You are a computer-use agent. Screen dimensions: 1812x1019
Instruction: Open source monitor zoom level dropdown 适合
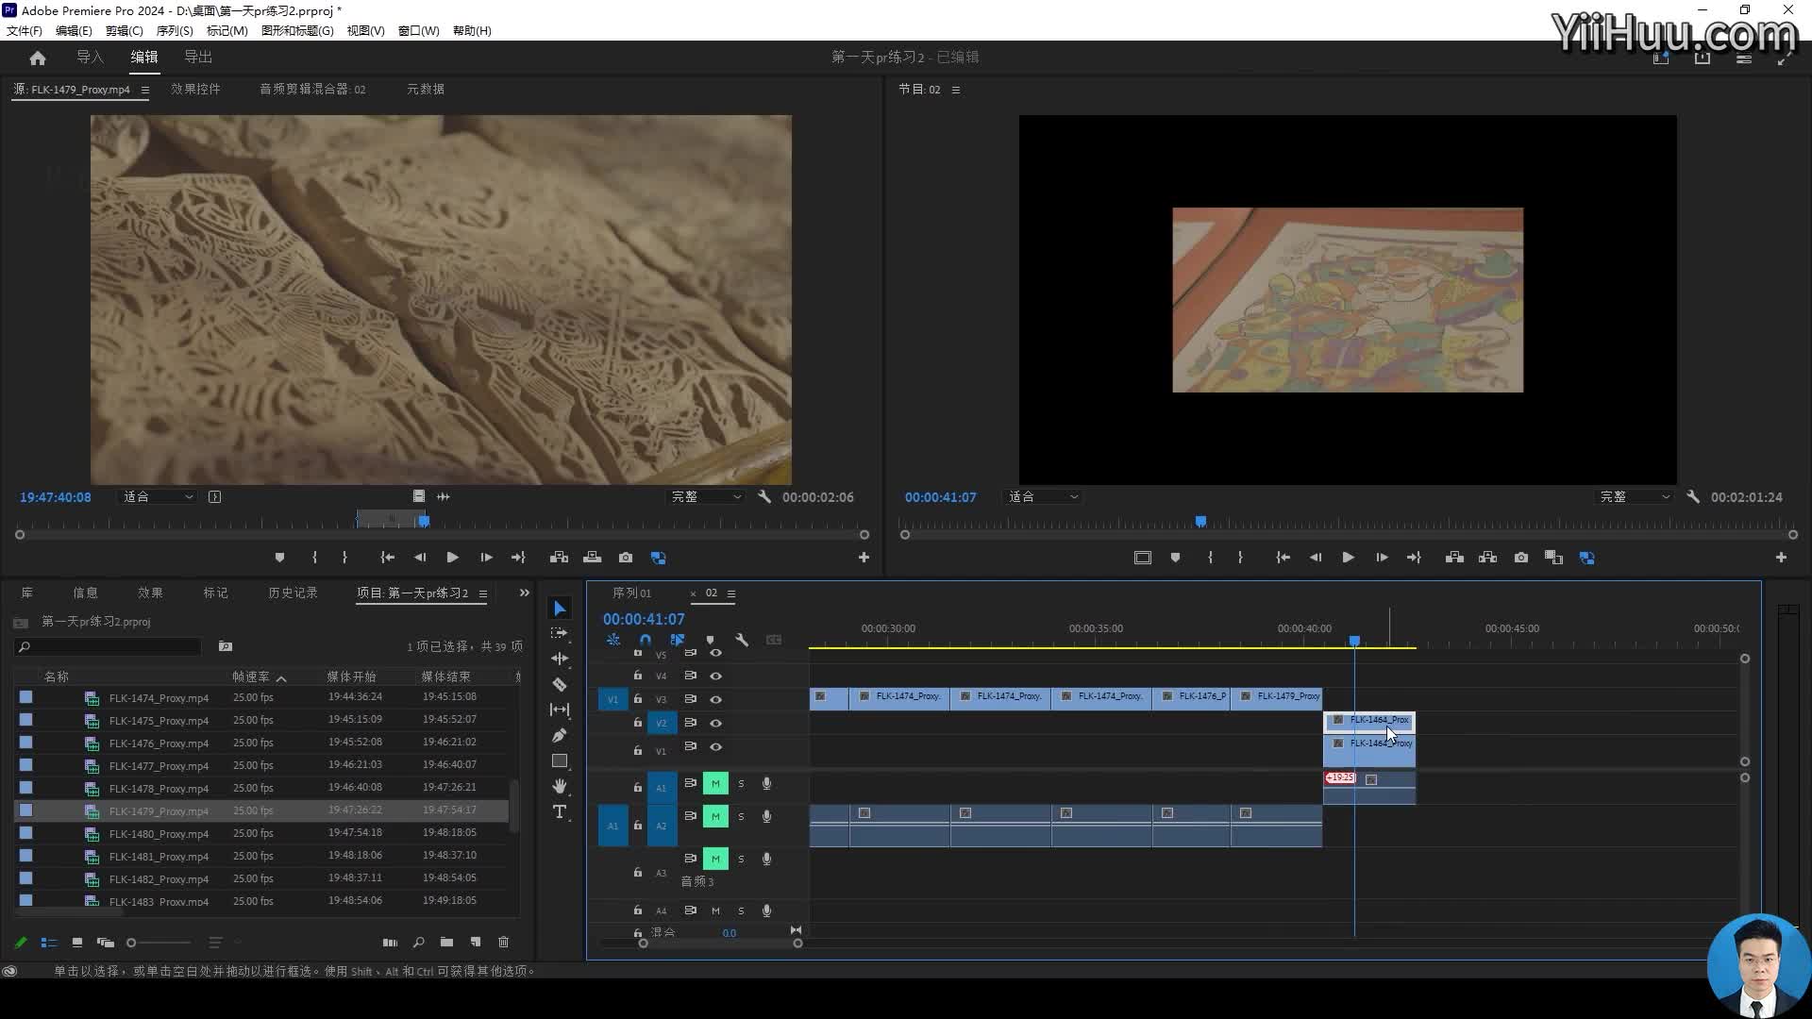click(x=158, y=496)
